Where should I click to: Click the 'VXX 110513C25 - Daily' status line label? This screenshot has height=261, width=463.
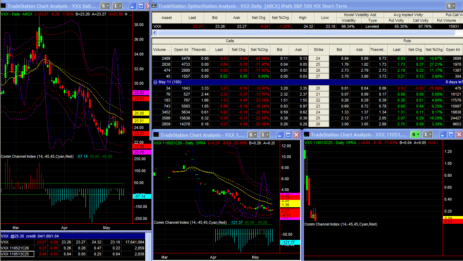point(324,143)
